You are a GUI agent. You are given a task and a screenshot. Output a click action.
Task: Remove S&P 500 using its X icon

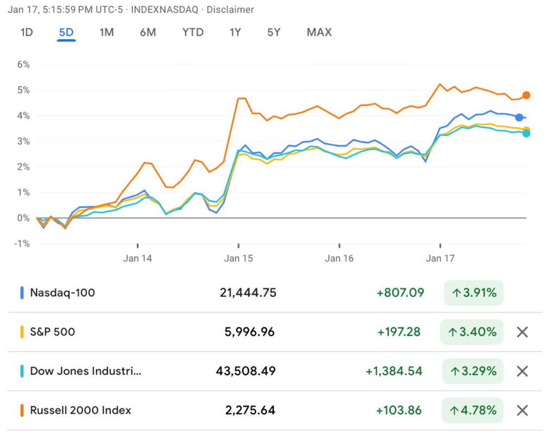[522, 332]
